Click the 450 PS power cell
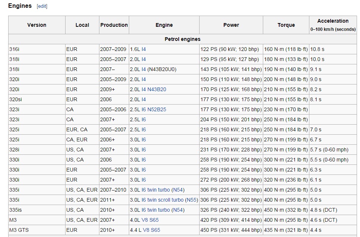Viewport: 360px width, 237px height. [x=231, y=230]
